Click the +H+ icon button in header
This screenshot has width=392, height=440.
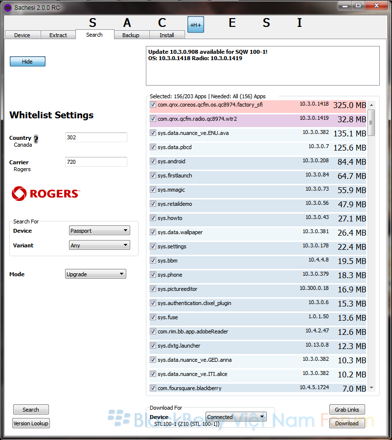point(196,24)
